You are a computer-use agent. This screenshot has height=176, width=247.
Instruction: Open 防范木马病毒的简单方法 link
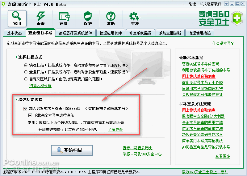click(203, 129)
